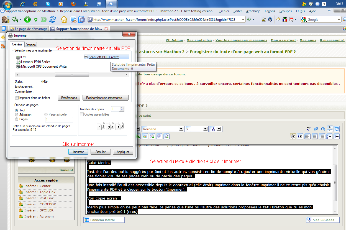Image resolution: width=346 pixels, height=230 pixels.
Task: Insert quote bubble icon in editor
Action: click(159, 136)
